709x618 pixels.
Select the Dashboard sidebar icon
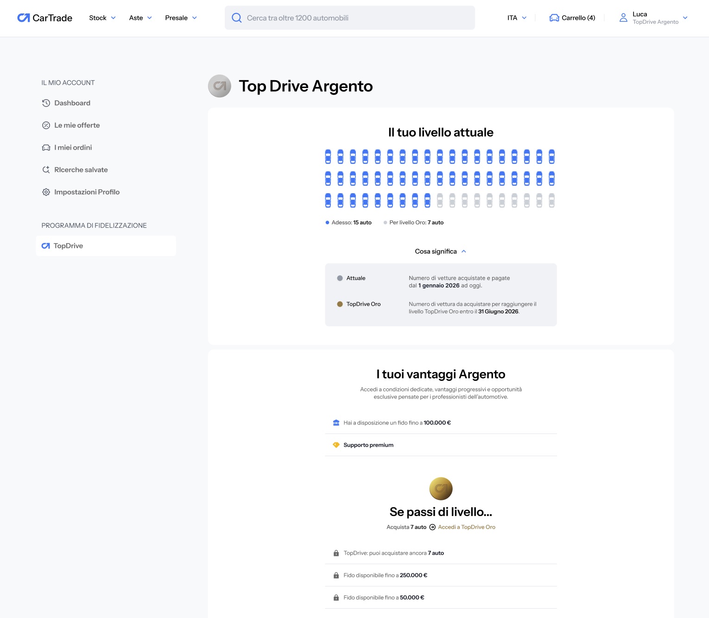[x=46, y=103]
